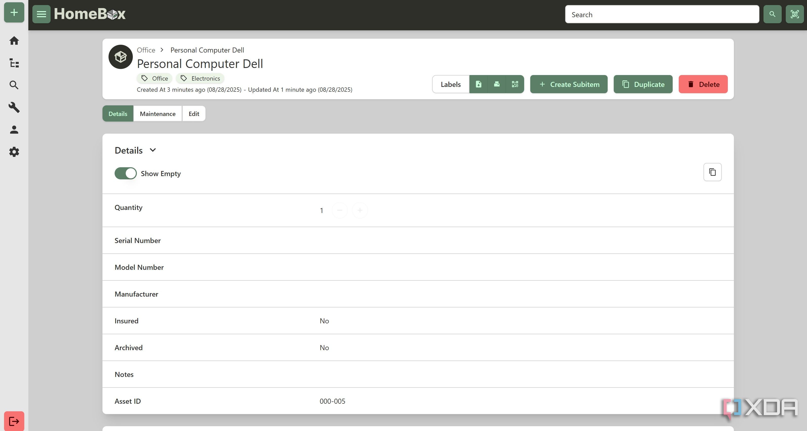Image resolution: width=807 pixels, height=431 pixels.
Task: Open the QR code scanner in header
Action: 794,14
